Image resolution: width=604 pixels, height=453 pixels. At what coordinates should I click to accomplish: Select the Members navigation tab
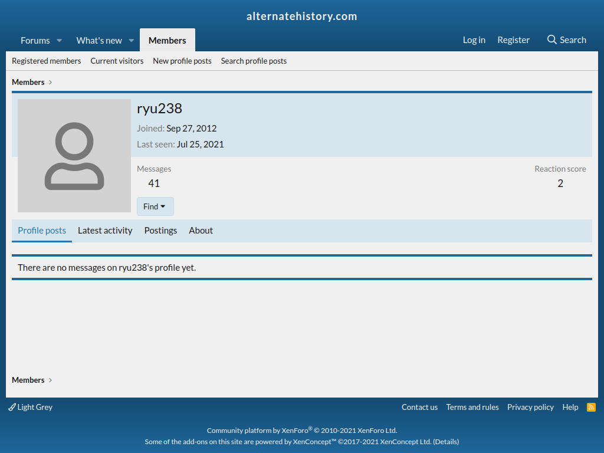(167, 40)
